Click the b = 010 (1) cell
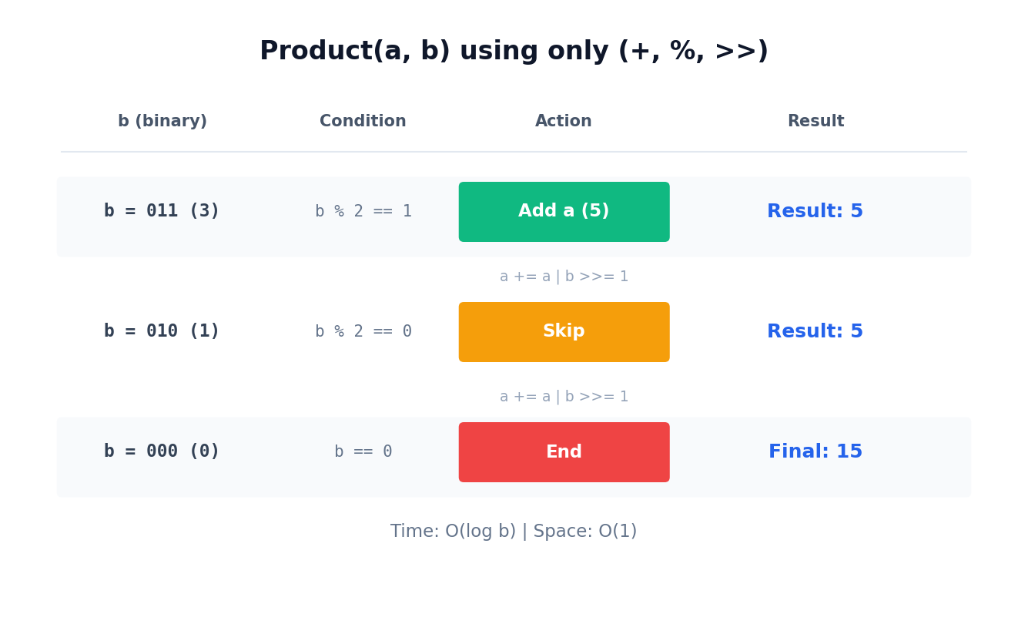This screenshot has width=1028, height=624. (162, 331)
